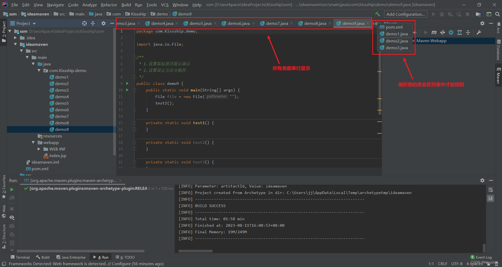502x267 pixels.
Task: Collapse the ideamaven module node
Action: 16,44
